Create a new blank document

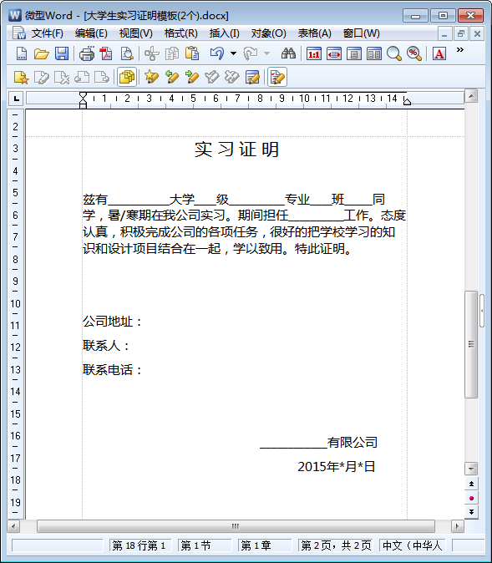(22, 53)
